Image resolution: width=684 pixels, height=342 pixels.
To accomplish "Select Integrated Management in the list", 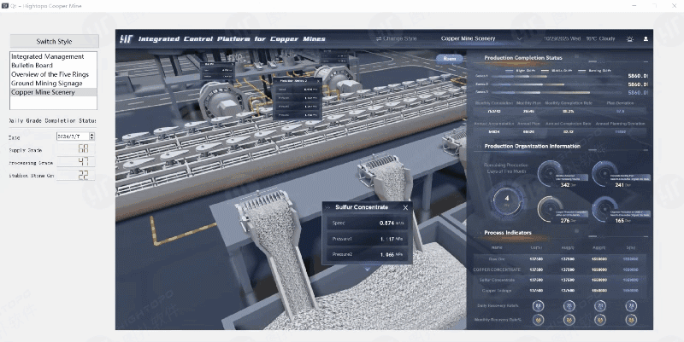I will [x=46, y=57].
